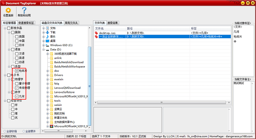
Task: Open the 设置面板 gear icon
Action: click(8, 10)
